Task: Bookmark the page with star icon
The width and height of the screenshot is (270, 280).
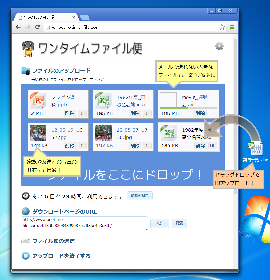Action: [x=222, y=27]
